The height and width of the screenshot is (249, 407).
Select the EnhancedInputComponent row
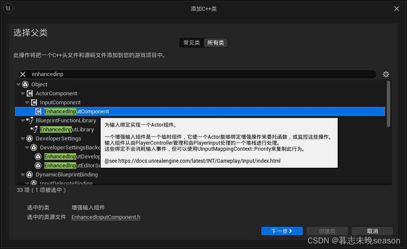pyautogui.click(x=200, y=112)
